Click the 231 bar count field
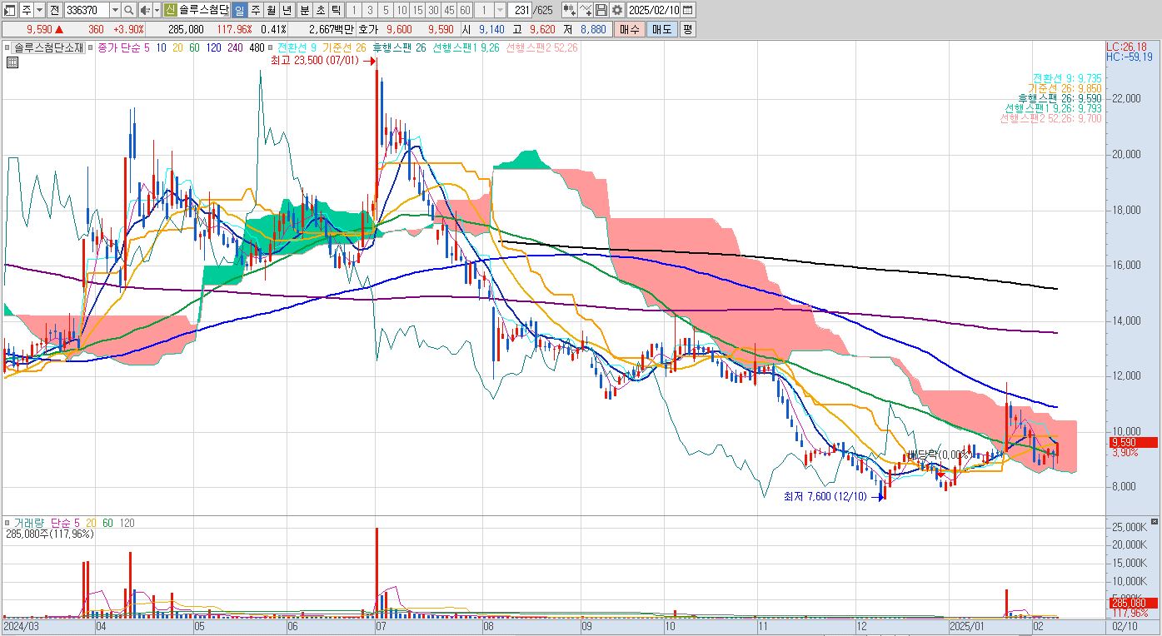 click(x=519, y=10)
